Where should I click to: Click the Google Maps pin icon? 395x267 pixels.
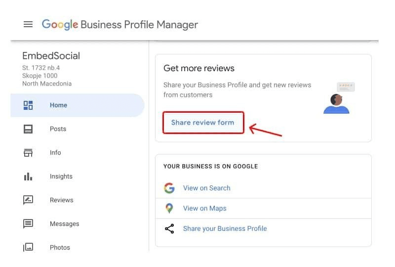pos(169,208)
